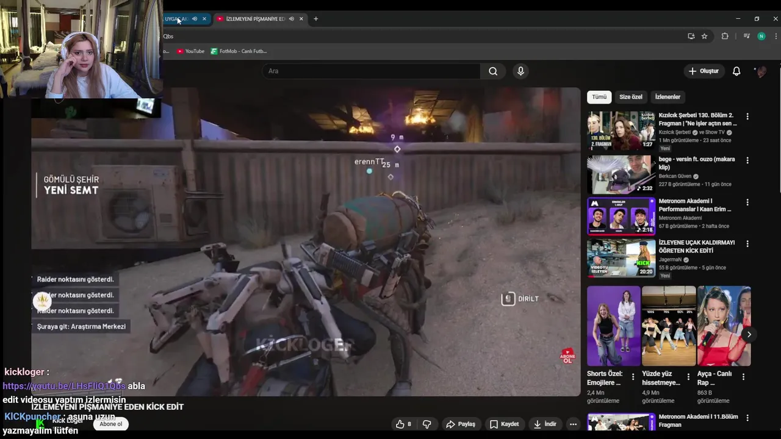Open Ayça - Canlı Rap short thumbnail
This screenshot has height=439, width=781.
click(x=724, y=326)
